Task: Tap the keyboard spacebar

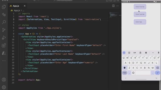Action: click(143, 73)
